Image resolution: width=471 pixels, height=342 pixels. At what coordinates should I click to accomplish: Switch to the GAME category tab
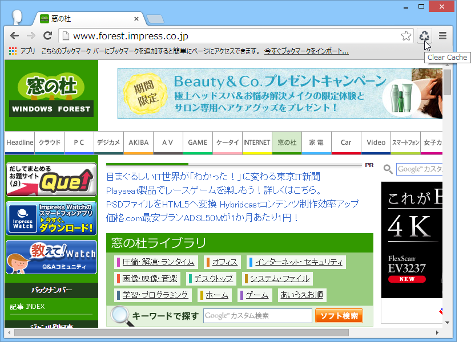(198, 142)
